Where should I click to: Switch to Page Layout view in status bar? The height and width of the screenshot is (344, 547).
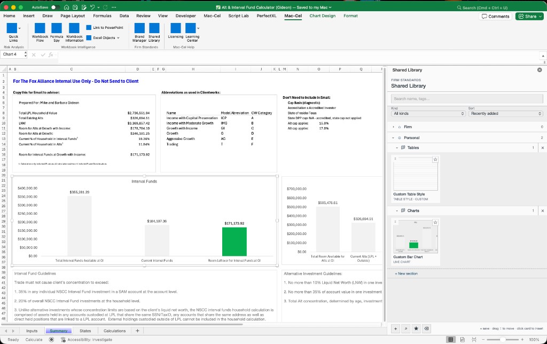click(x=462, y=340)
